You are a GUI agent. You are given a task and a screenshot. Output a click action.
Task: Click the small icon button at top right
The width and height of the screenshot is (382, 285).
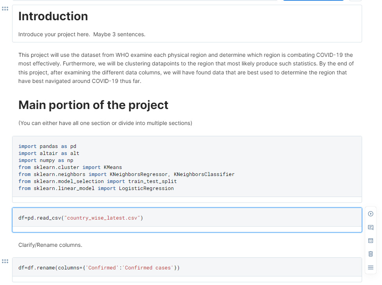pyautogui.click(x=355, y=2)
